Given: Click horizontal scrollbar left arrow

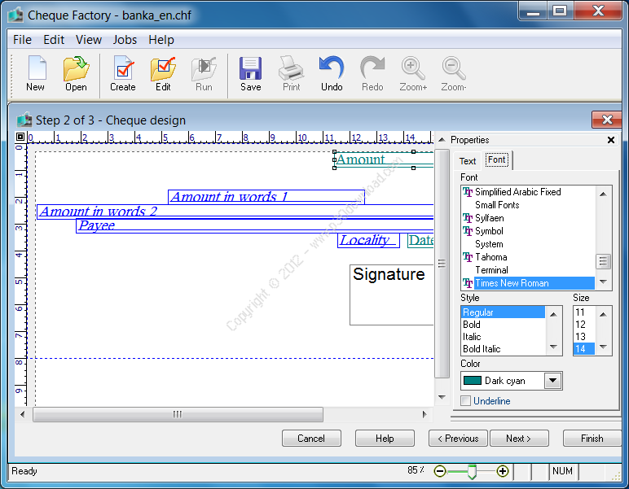Looking at the screenshot, I should point(23,414).
